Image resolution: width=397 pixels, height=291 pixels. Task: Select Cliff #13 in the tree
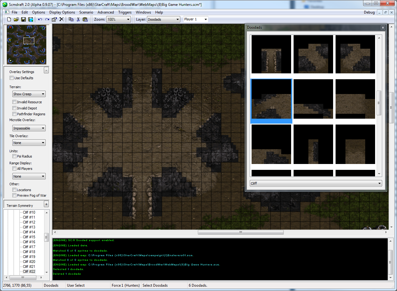pos(29,227)
